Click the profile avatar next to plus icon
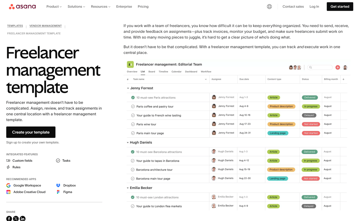359x221 pixels. coord(345,67)
